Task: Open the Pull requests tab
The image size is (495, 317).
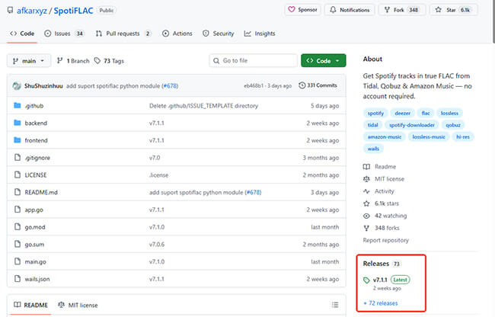Action: pos(123,34)
